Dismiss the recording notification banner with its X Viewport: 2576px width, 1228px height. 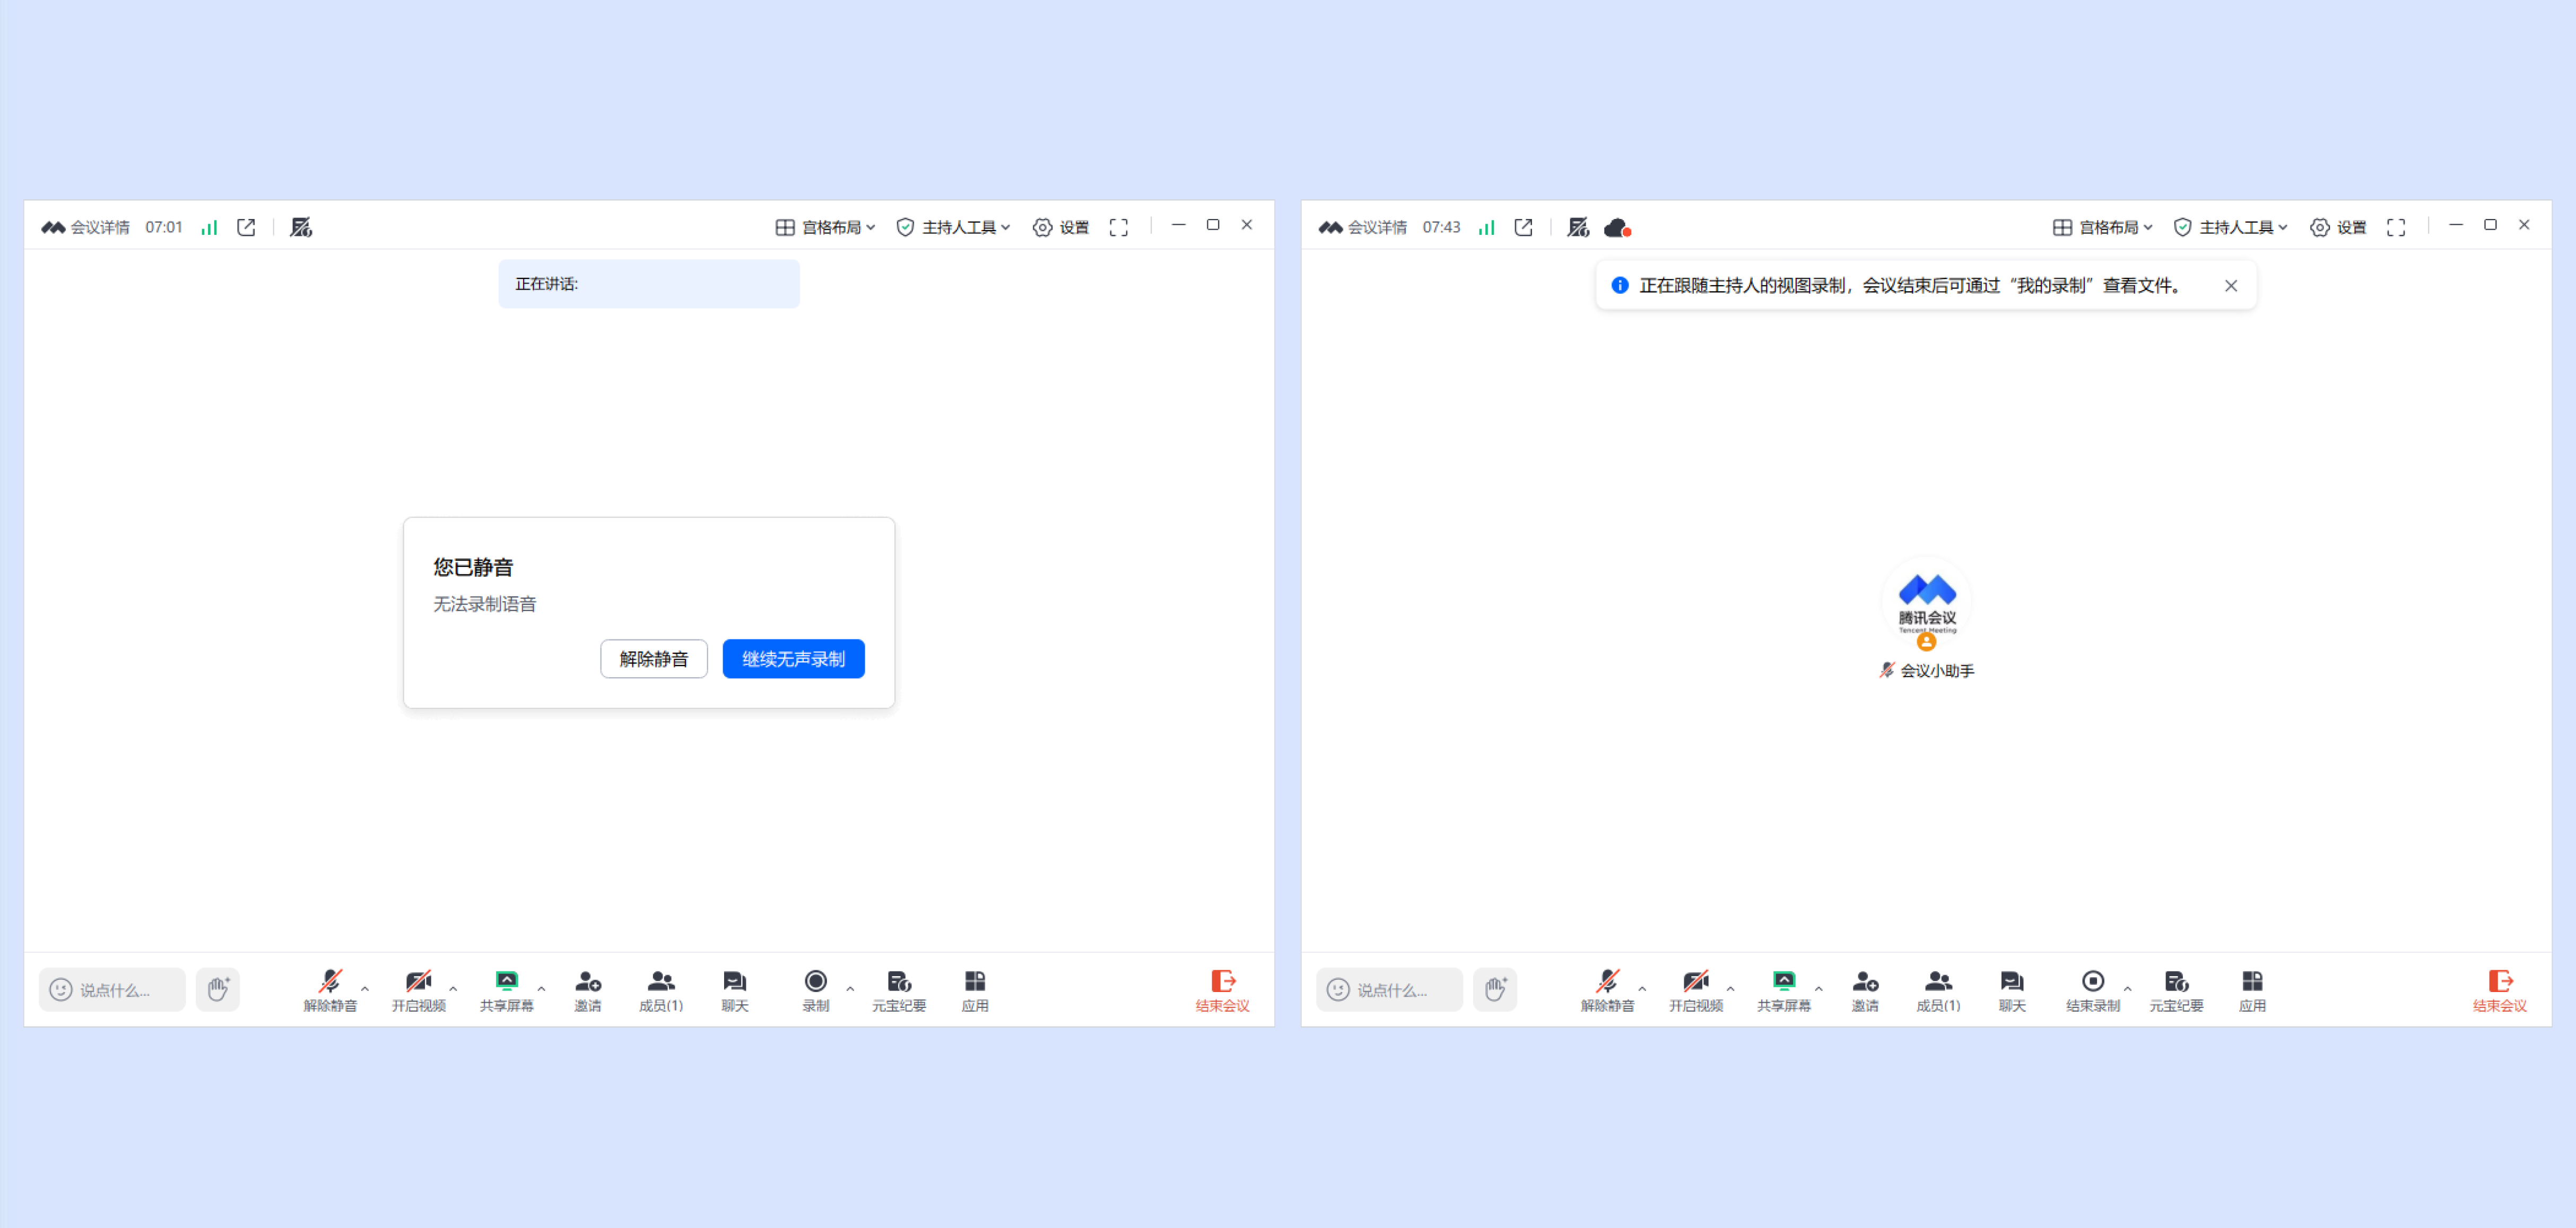(2230, 286)
